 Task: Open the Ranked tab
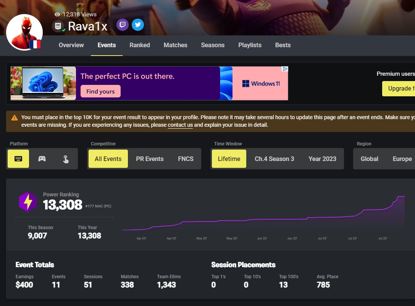click(x=140, y=45)
